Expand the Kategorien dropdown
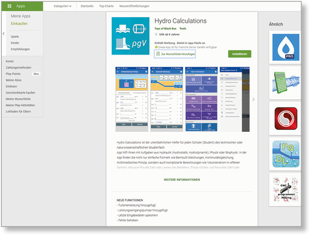The height and width of the screenshot is (236, 311). (63, 6)
